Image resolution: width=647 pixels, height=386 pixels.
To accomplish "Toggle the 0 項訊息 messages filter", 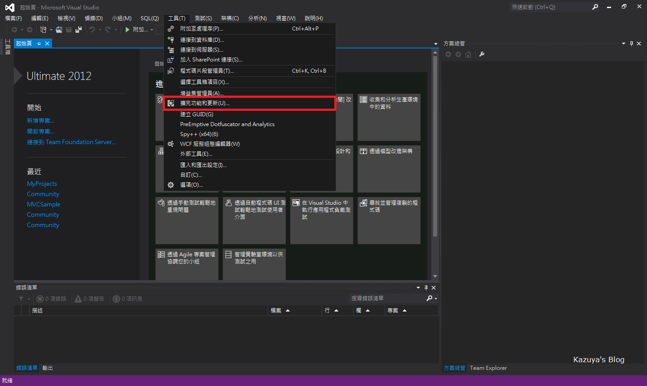I will click(128, 298).
